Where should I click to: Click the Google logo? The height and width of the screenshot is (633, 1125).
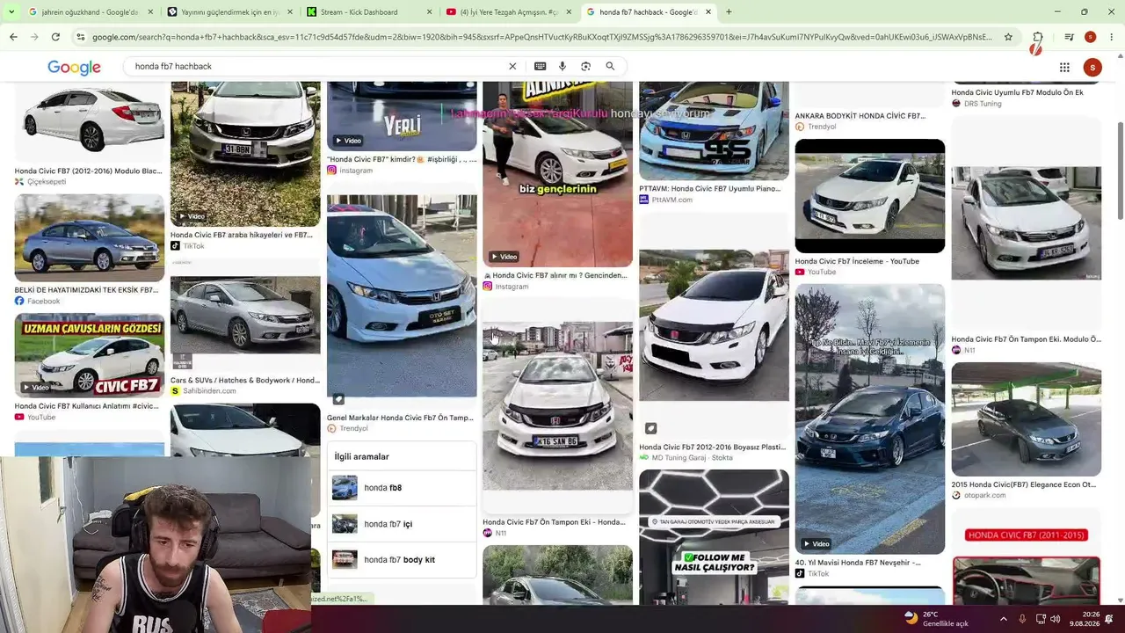pyautogui.click(x=74, y=68)
